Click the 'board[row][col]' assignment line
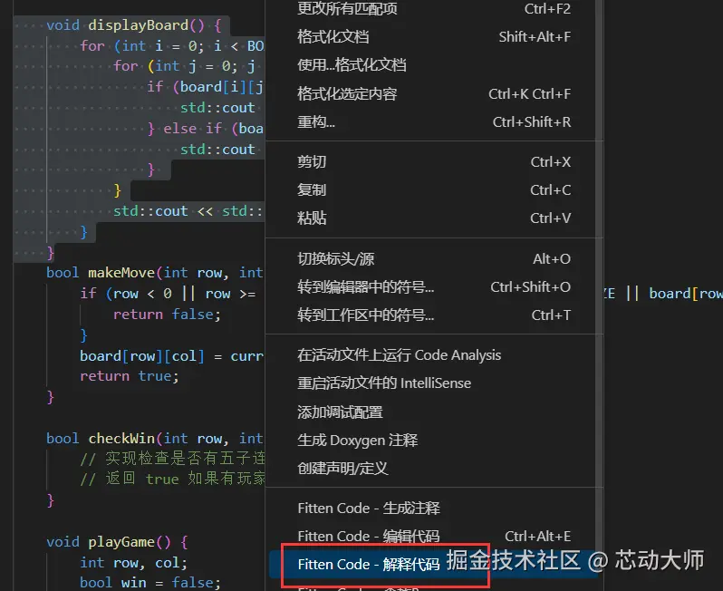This screenshot has width=723, height=591. point(171,356)
